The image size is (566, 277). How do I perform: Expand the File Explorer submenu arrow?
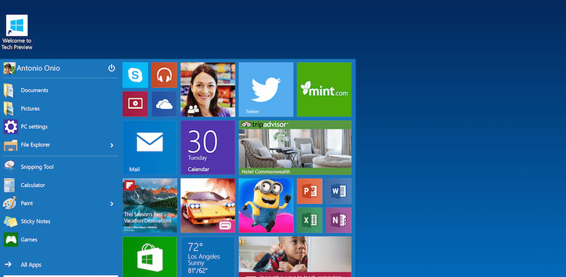coord(112,145)
